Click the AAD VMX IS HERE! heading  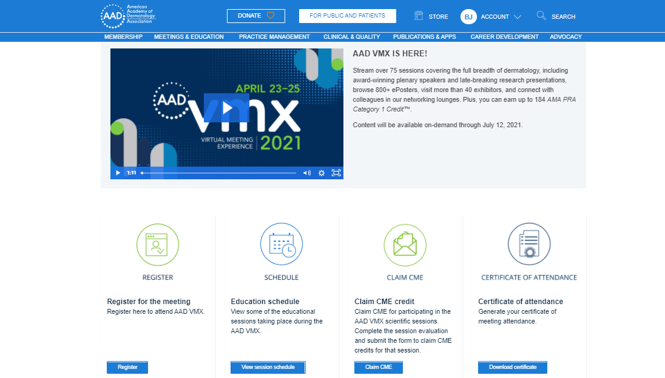pos(390,54)
